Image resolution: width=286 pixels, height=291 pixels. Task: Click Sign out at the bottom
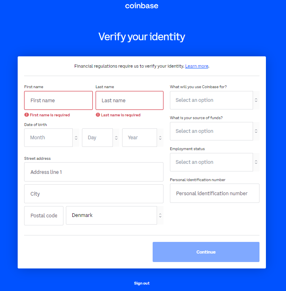click(x=142, y=283)
